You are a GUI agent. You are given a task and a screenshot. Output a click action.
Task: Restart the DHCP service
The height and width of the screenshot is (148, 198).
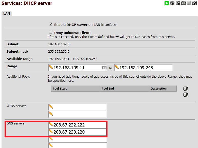pyautogui.click(x=172, y=3)
